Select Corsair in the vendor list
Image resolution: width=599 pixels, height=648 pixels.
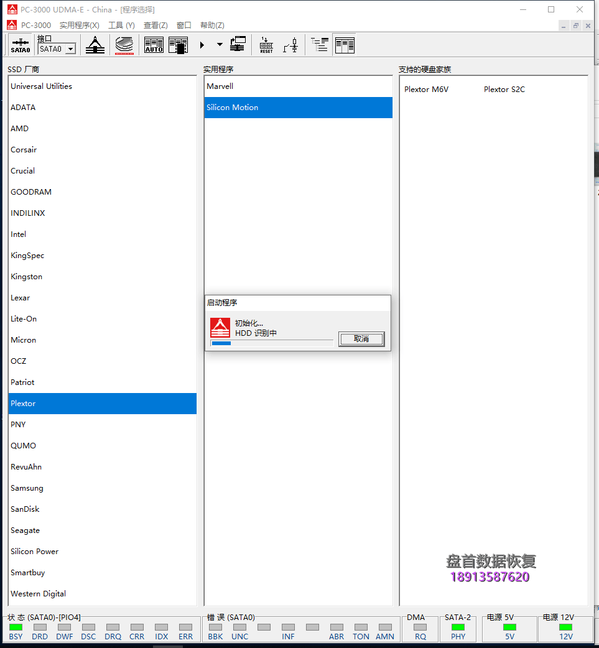coord(103,150)
